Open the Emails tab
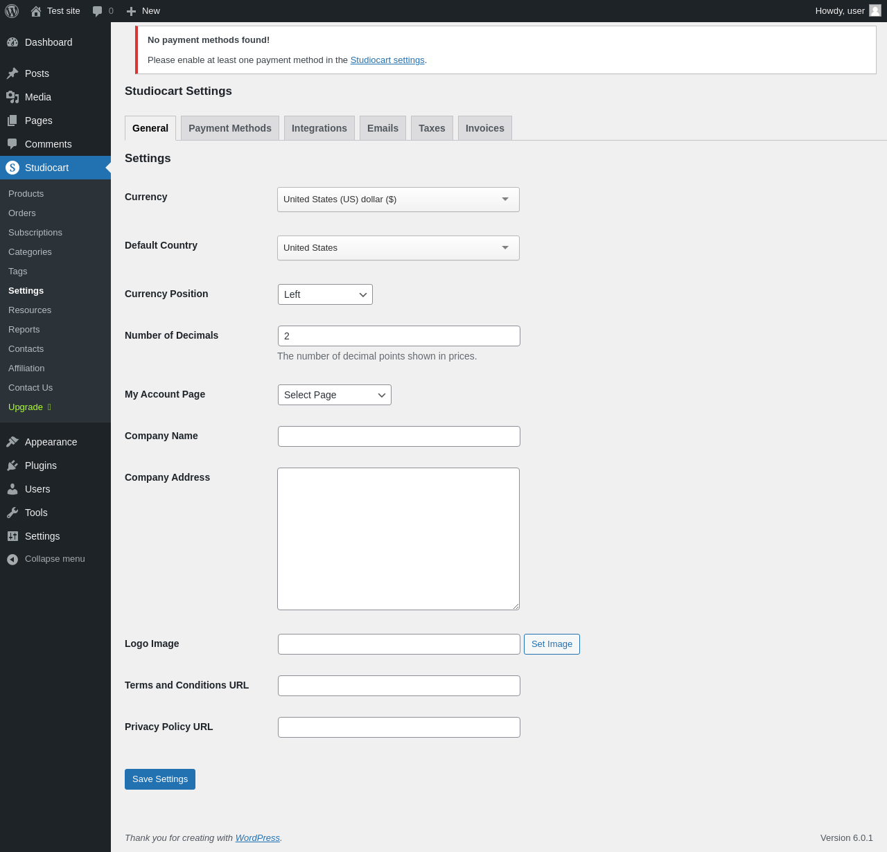The height and width of the screenshot is (852, 887). [x=383, y=128]
